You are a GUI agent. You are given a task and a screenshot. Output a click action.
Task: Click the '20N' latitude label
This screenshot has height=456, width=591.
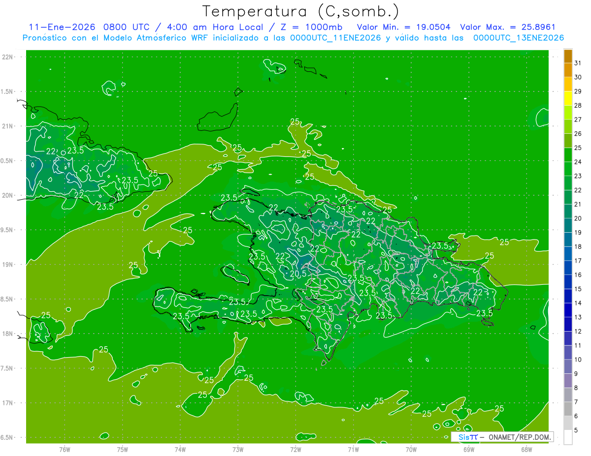[7, 195]
